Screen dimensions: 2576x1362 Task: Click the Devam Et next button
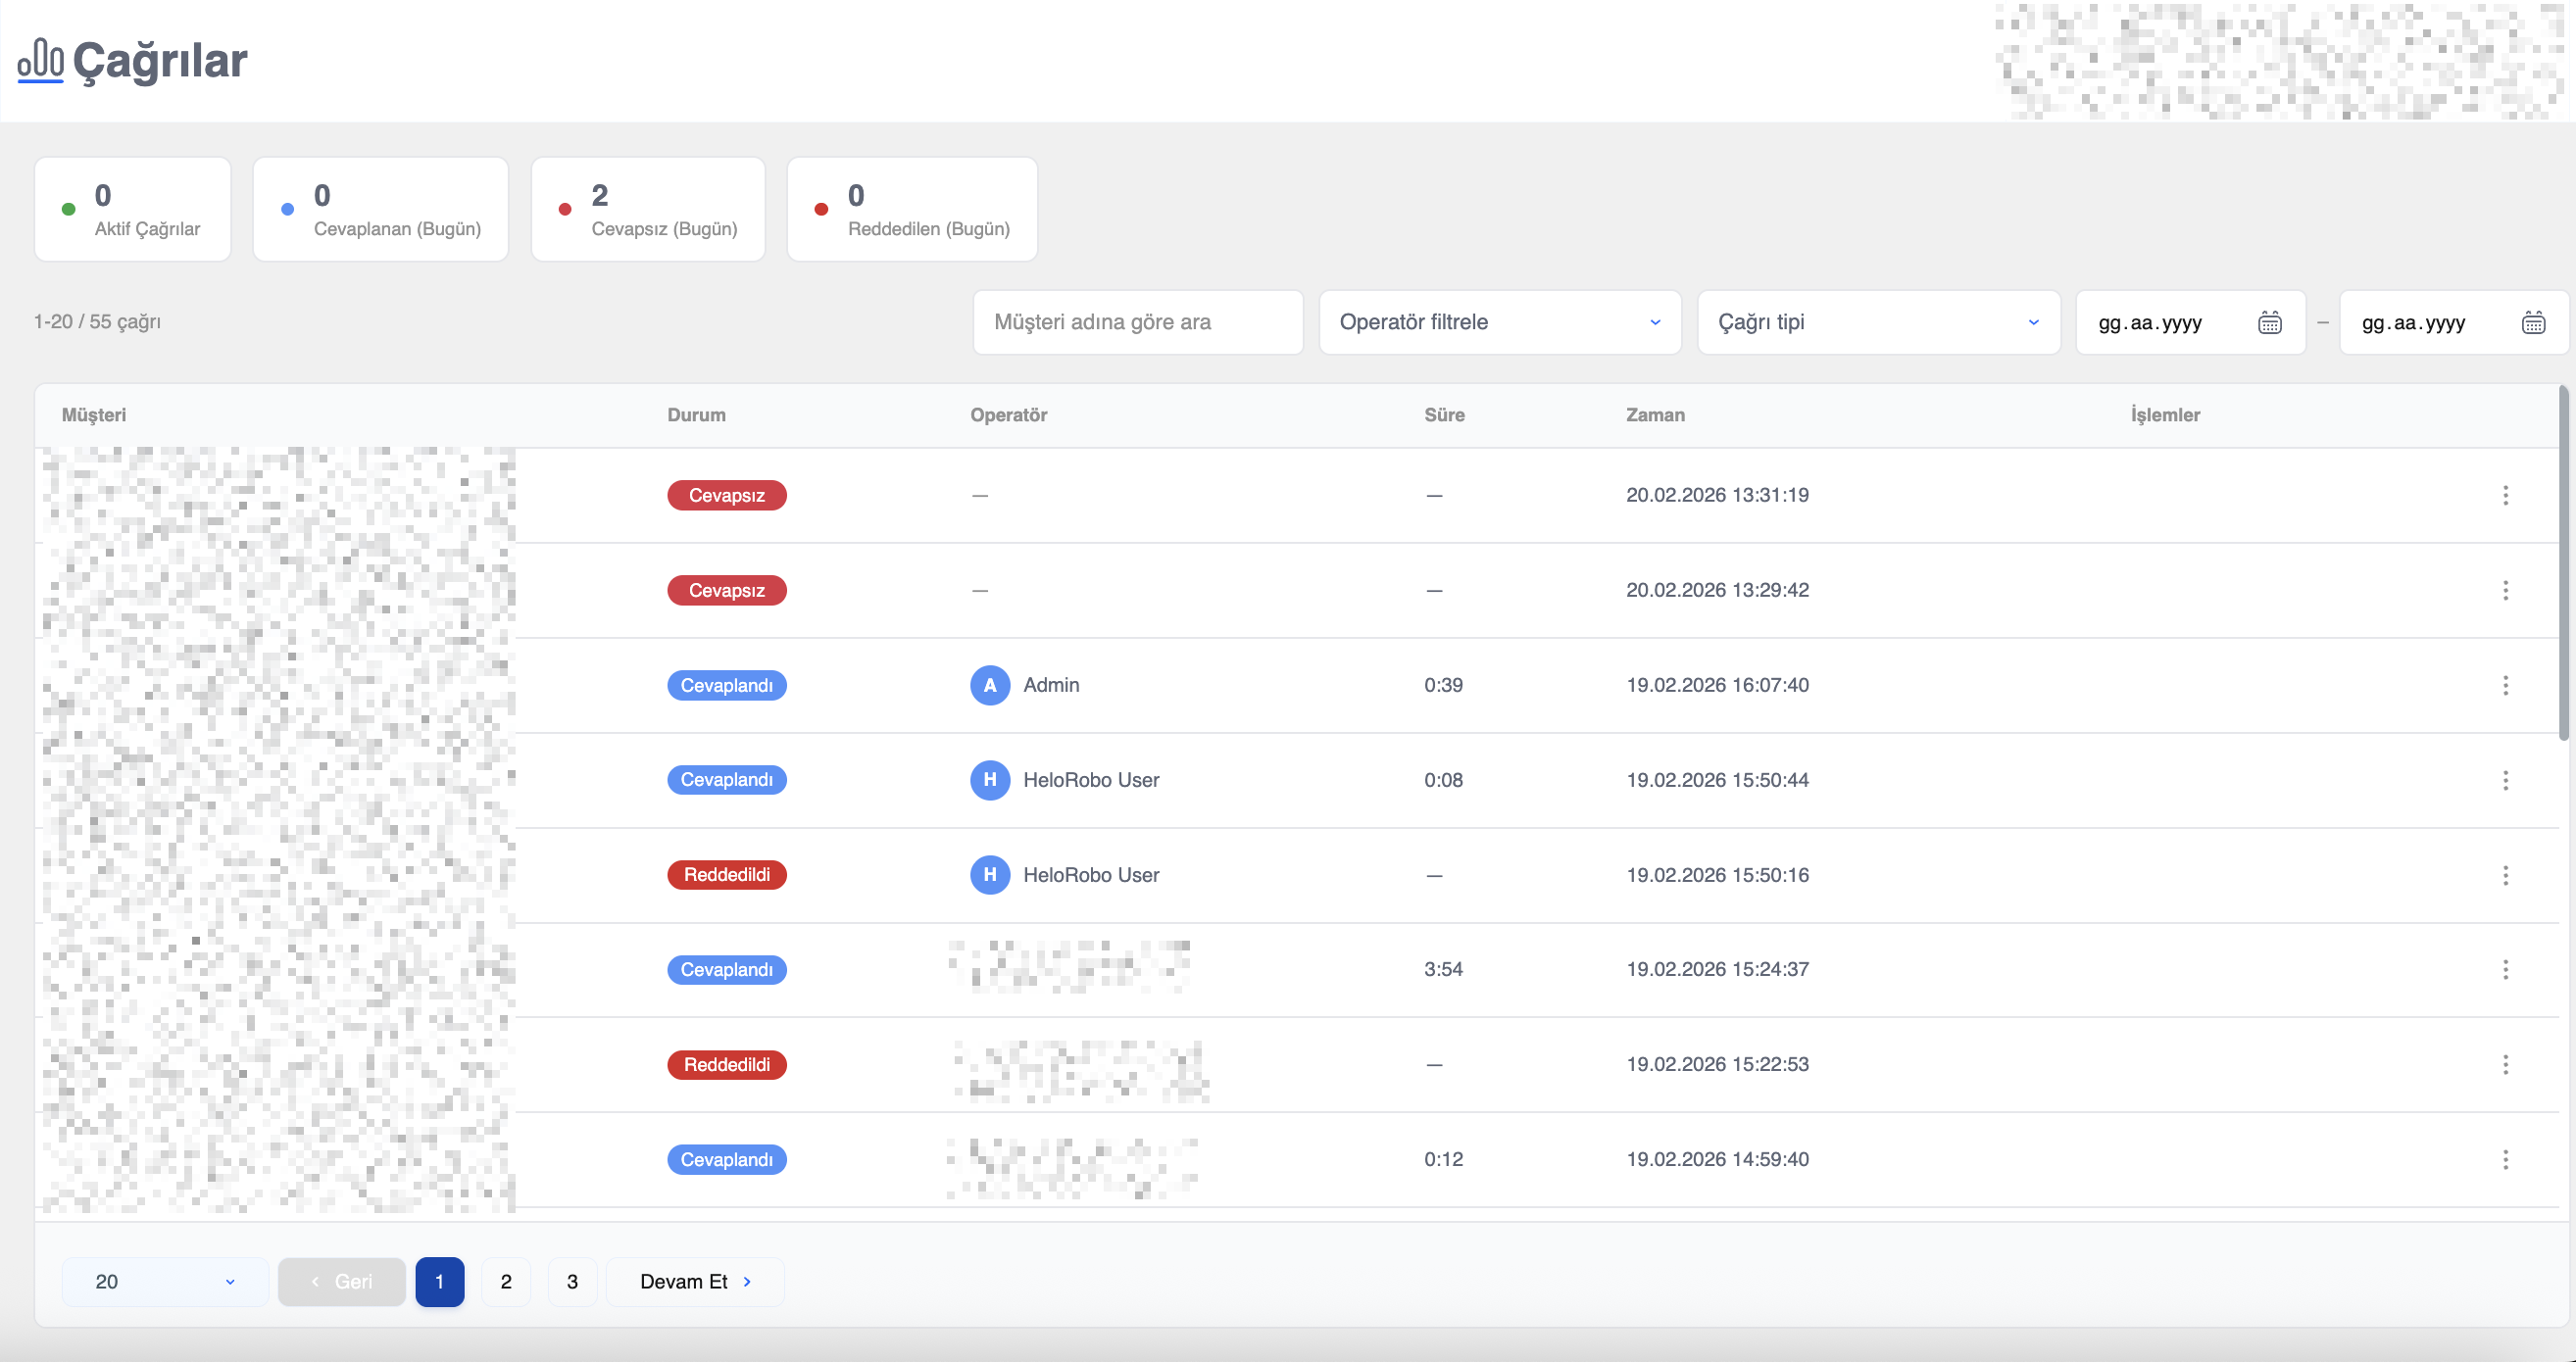695,1281
